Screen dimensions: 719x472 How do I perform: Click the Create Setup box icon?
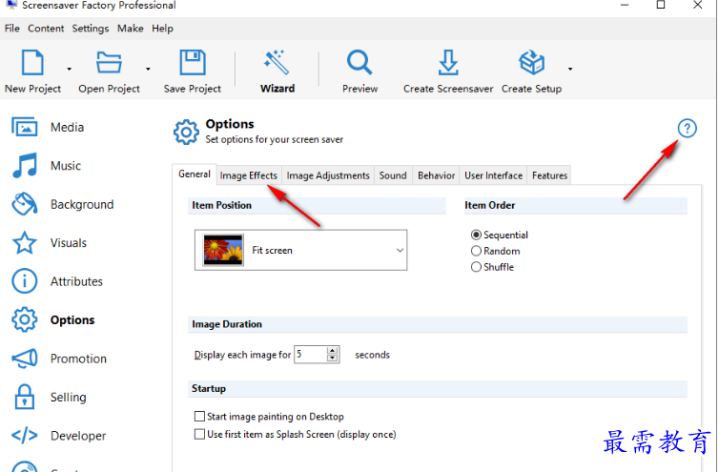coord(531,64)
